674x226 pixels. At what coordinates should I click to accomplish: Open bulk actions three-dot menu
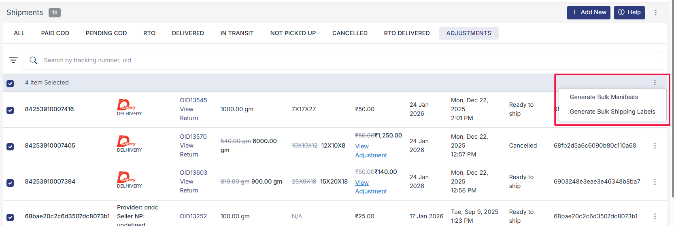click(x=655, y=82)
